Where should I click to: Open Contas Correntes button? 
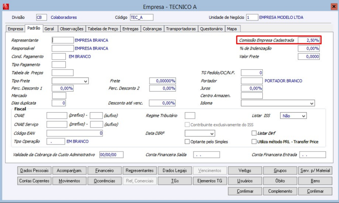pos(34,181)
